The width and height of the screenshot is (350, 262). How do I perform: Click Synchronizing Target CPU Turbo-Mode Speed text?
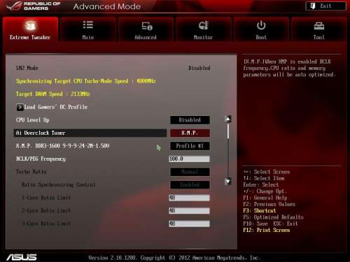coord(85,81)
